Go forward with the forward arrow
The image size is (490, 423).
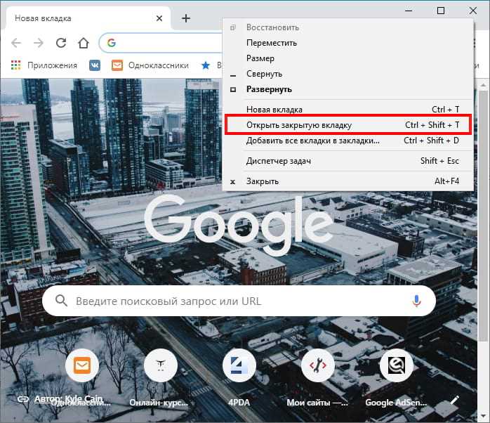tap(39, 43)
